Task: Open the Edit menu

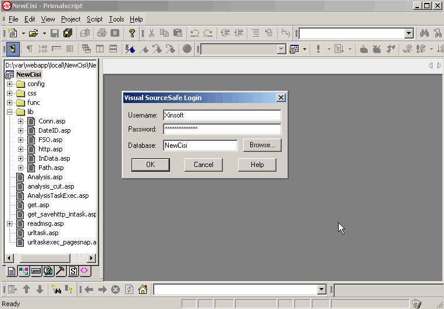Action: pos(30,19)
